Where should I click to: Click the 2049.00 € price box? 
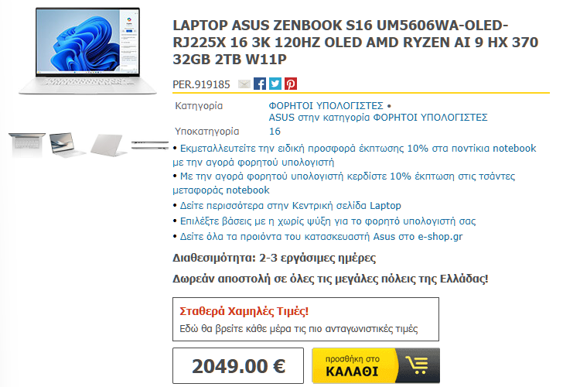tap(238, 365)
